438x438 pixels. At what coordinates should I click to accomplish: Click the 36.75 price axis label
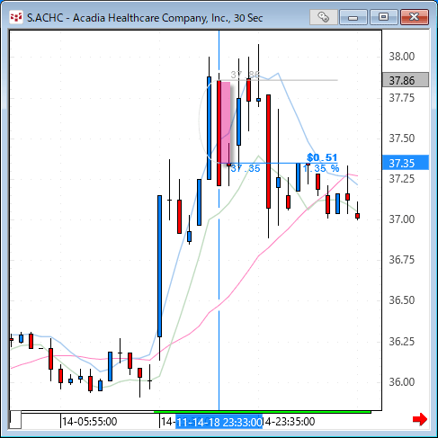(x=402, y=260)
